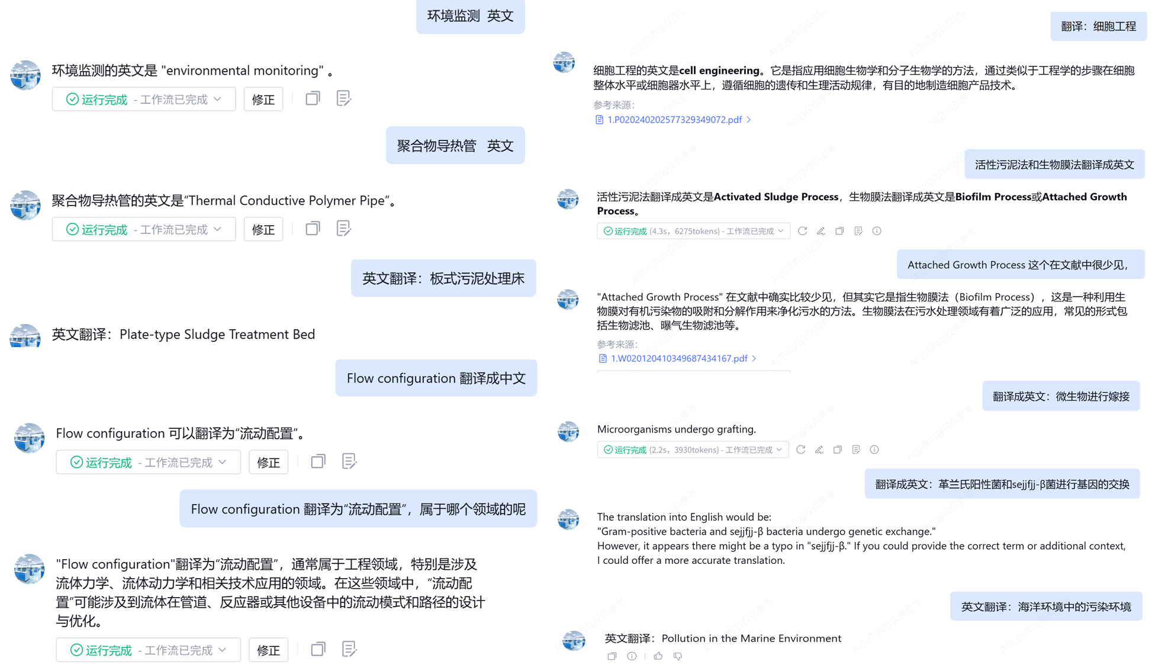Open notes icon for Thermal Conductive Polymer Pipe answer
This screenshot has width=1152, height=664.
click(x=343, y=229)
